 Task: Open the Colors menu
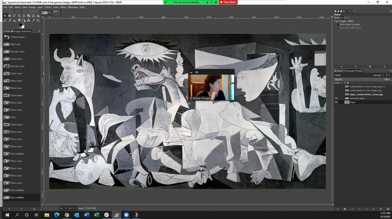point(48,7)
